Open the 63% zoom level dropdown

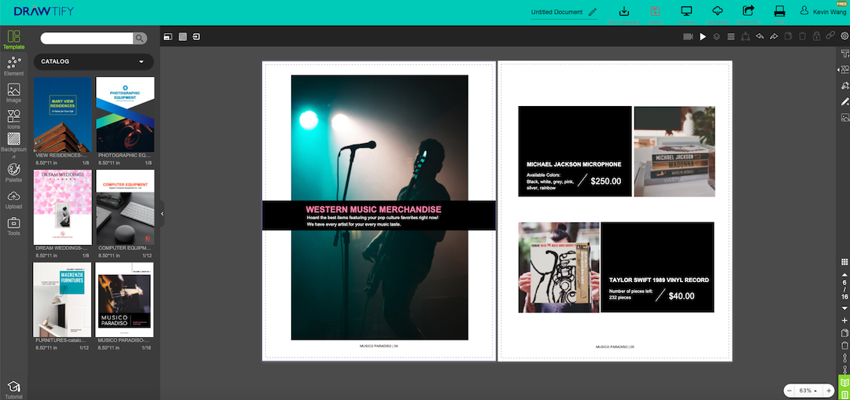pyautogui.click(x=809, y=391)
